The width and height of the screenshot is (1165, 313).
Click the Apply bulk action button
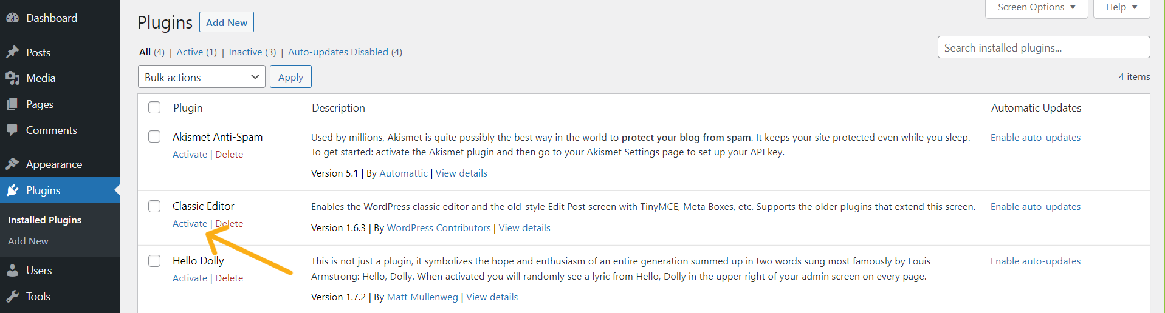point(290,77)
